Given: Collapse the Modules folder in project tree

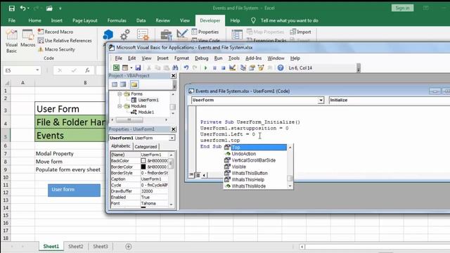Looking at the screenshot, I should [120, 106].
